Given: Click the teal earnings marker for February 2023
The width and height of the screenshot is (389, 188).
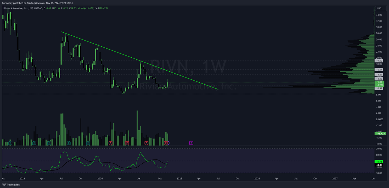Looking at the screenshot, I should click(34, 143).
